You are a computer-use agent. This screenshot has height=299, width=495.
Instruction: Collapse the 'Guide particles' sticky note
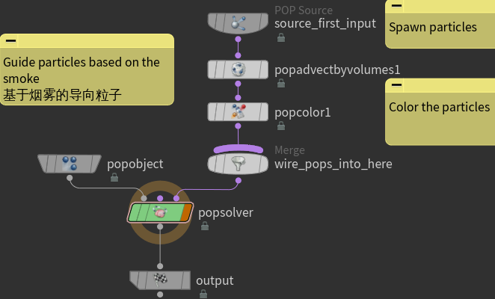11,42
